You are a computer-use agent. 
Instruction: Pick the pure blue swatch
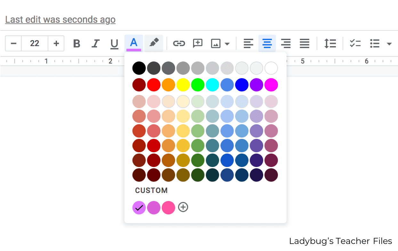(x=242, y=85)
